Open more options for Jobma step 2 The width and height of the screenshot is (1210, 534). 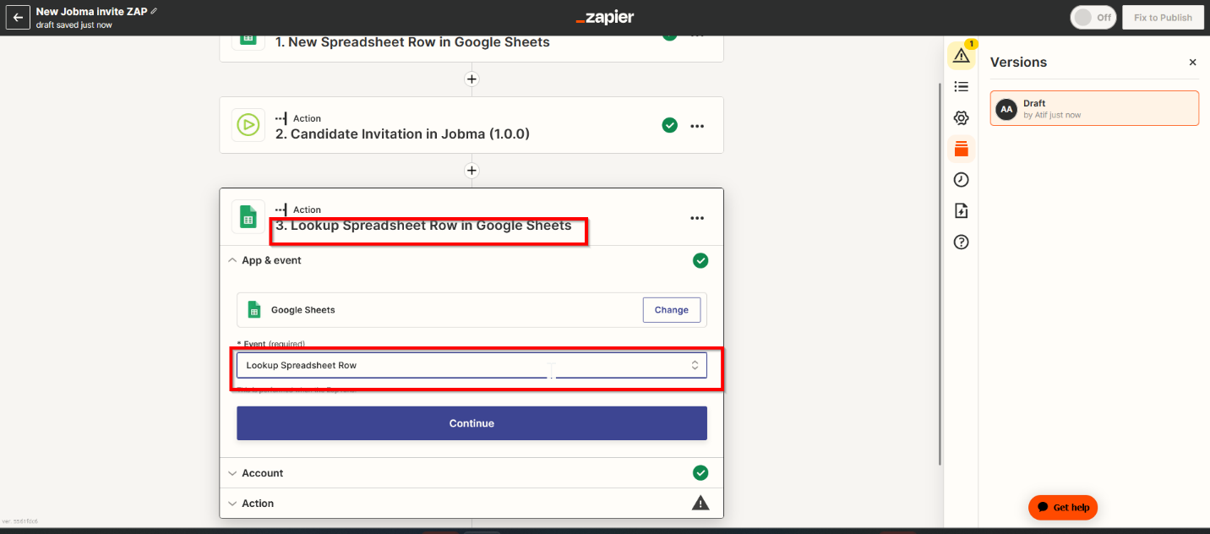(x=697, y=126)
